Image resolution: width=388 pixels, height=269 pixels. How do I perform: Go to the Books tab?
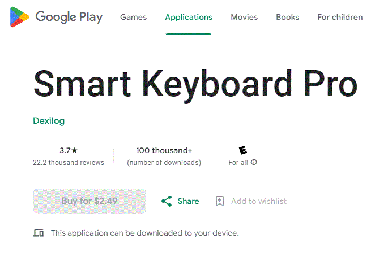click(x=288, y=17)
